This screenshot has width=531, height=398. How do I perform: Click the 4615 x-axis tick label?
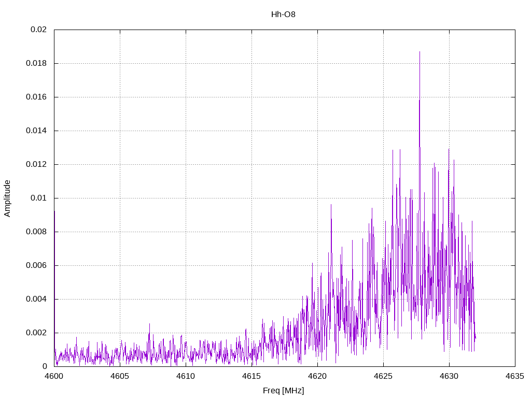pos(251,376)
